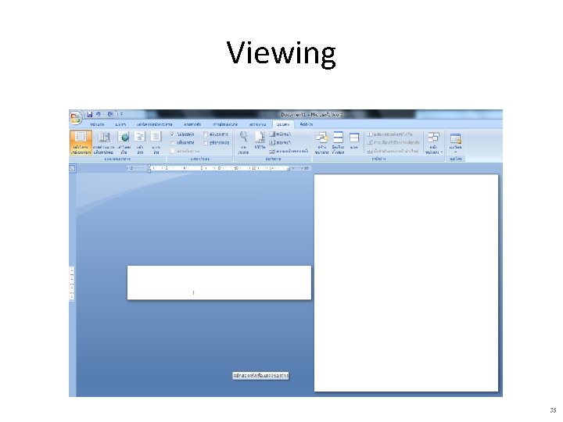Viewport: 563px width, 422px height.
Task: Open the Page Layout ribbon tab
Action: tap(154, 124)
